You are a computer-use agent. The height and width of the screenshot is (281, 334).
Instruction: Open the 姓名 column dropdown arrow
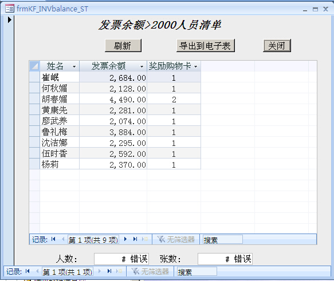(x=74, y=66)
